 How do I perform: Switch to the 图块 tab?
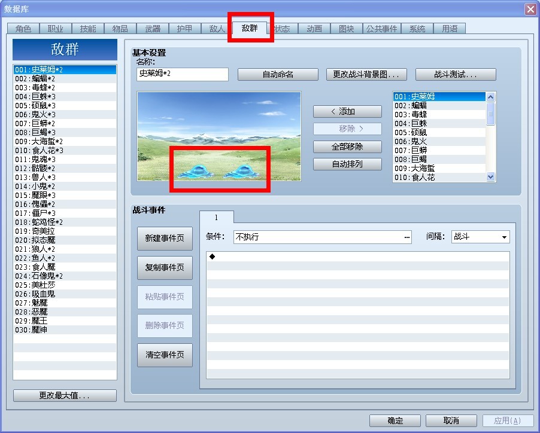(x=347, y=29)
